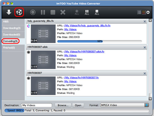Remove HWR090307-allok task with its X
The width and height of the screenshot is (154, 116).
coord(145,47)
